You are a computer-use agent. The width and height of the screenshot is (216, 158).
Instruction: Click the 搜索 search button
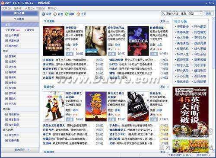click(208, 13)
